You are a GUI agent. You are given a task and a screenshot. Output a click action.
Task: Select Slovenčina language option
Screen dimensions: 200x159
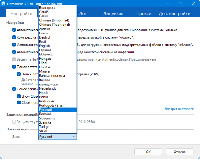(57, 118)
